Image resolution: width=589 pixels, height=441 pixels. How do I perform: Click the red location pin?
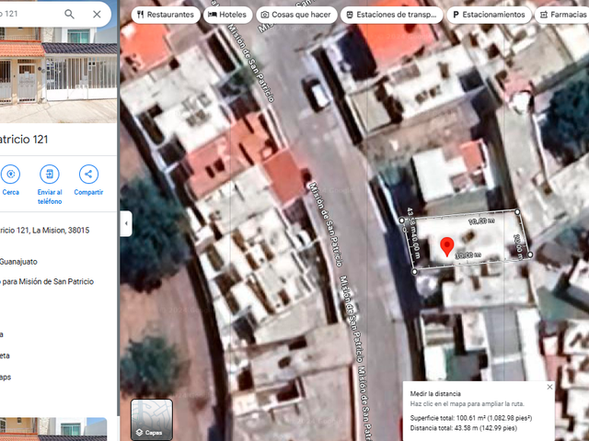tap(446, 246)
